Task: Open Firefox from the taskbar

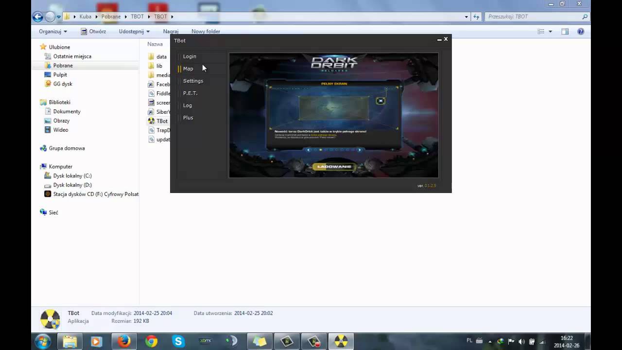Action: click(124, 342)
